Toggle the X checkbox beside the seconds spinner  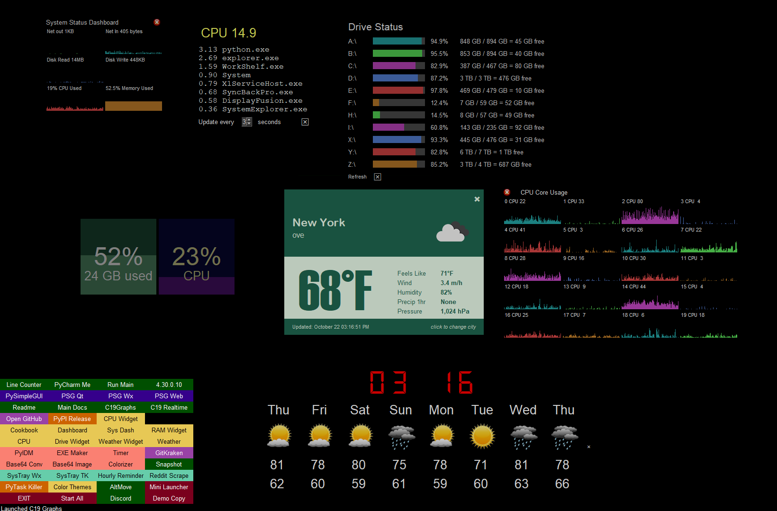tap(305, 122)
